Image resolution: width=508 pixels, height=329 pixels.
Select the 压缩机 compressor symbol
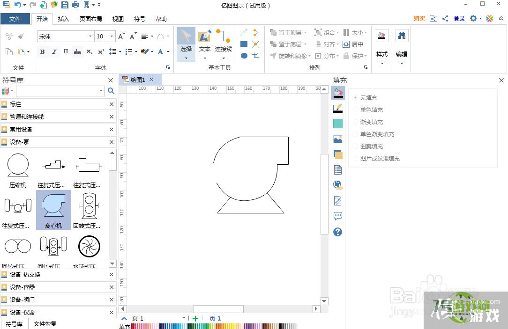[x=18, y=170]
